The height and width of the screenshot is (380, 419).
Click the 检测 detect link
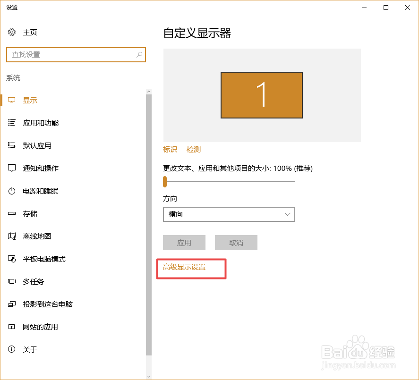(194, 150)
